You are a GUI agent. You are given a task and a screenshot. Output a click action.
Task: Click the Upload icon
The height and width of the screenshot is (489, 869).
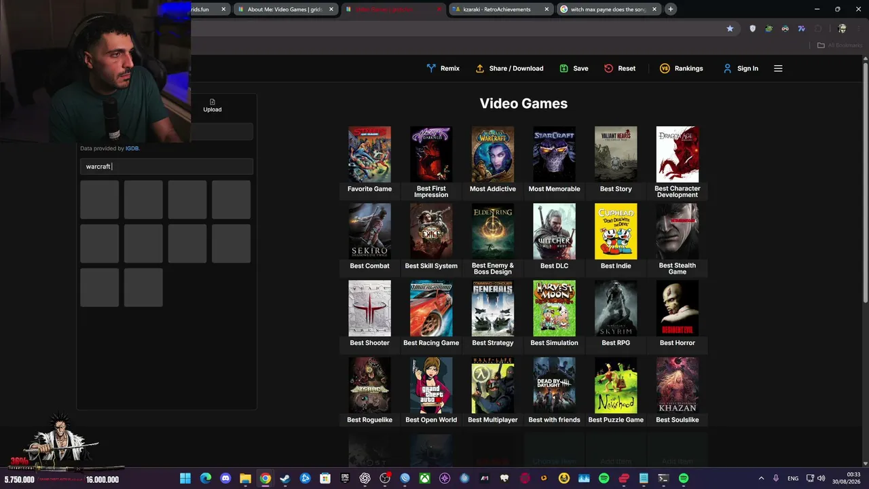pyautogui.click(x=212, y=102)
